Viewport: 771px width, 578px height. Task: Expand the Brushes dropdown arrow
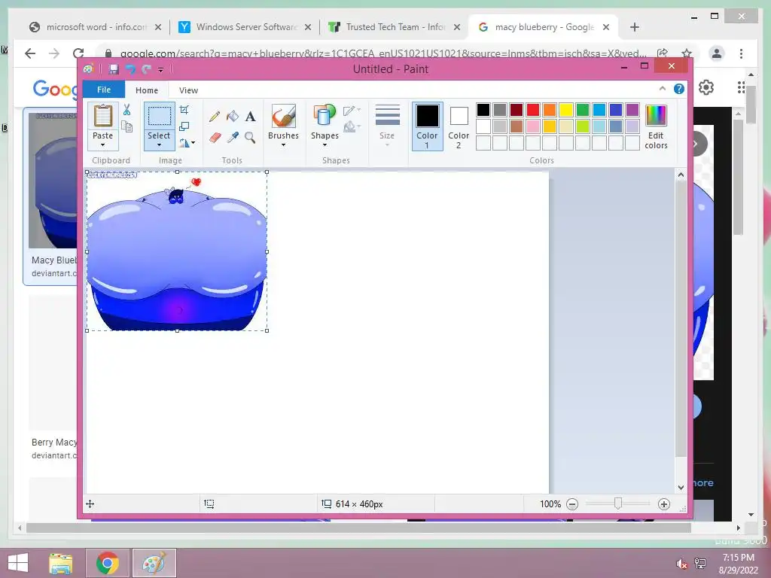pyautogui.click(x=284, y=145)
